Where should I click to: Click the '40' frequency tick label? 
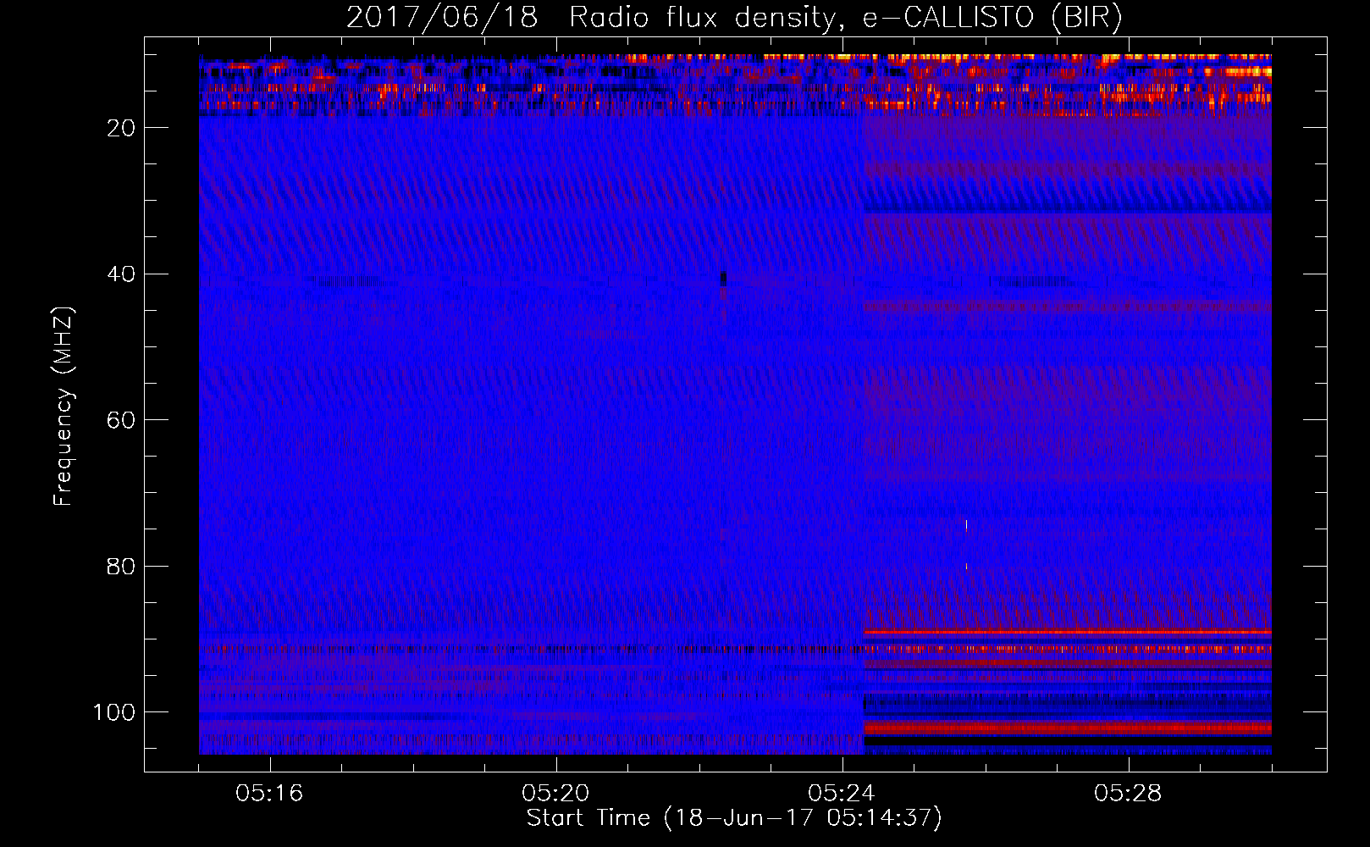click(x=122, y=274)
